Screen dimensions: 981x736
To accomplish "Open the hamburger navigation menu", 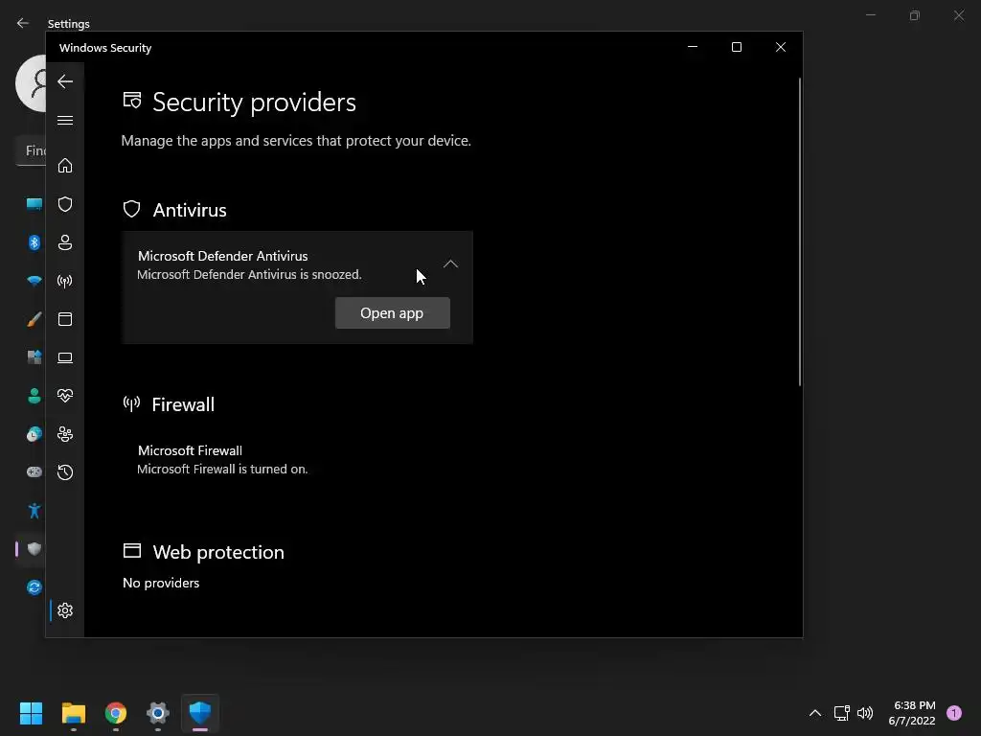I will point(65,120).
